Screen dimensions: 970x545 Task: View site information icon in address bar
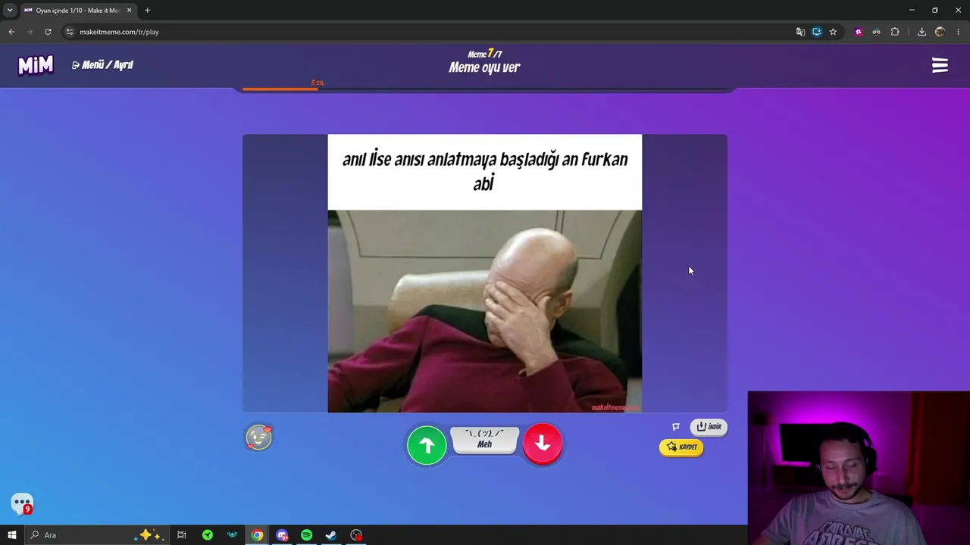pyautogui.click(x=70, y=32)
